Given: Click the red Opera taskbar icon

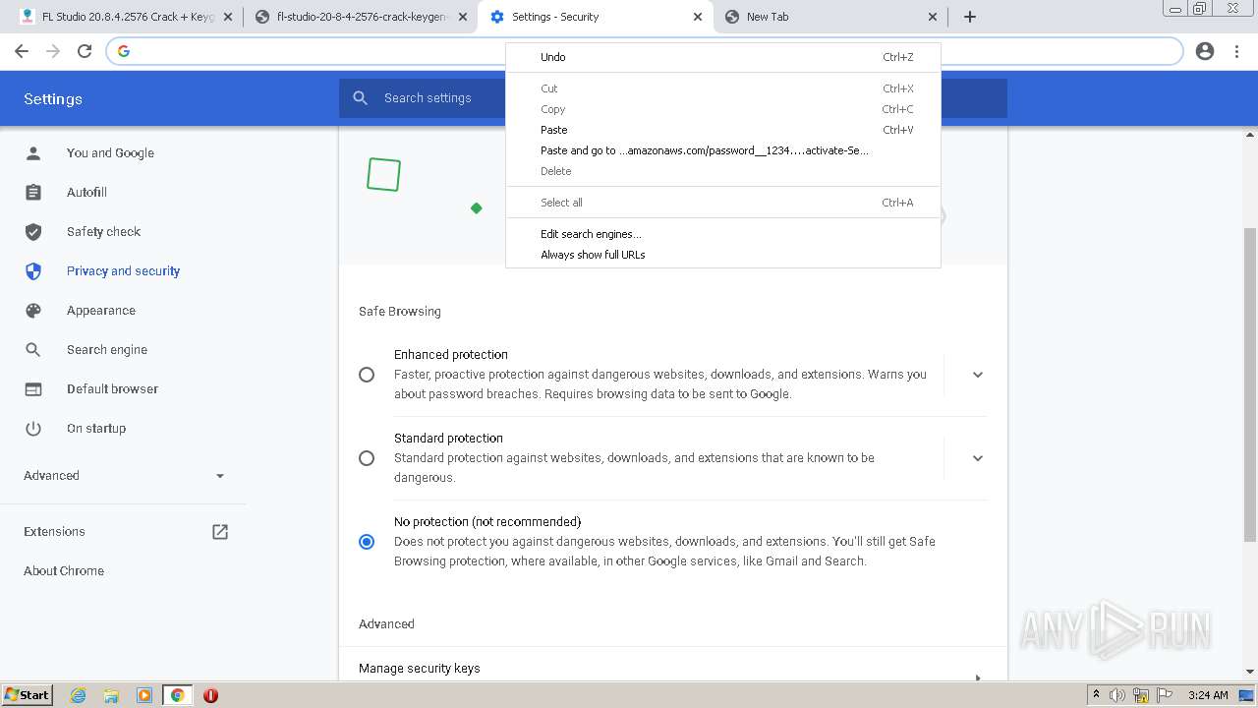Looking at the screenshot, I should [x=210, y=695].
